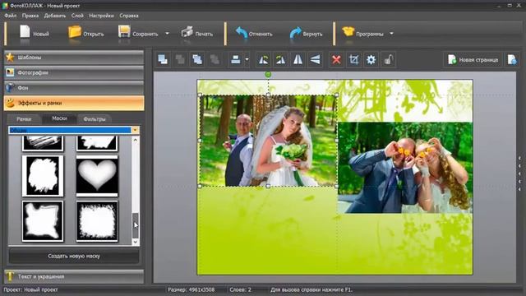This screenshot has width=526, height=296.
Task: Click the Новый (new project) icon
Action: point(25,33)
